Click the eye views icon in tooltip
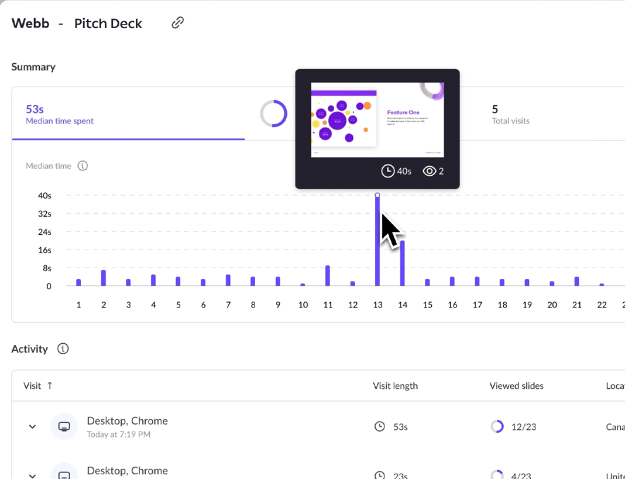This screenshot has width=625, height=479. (430, 171)
